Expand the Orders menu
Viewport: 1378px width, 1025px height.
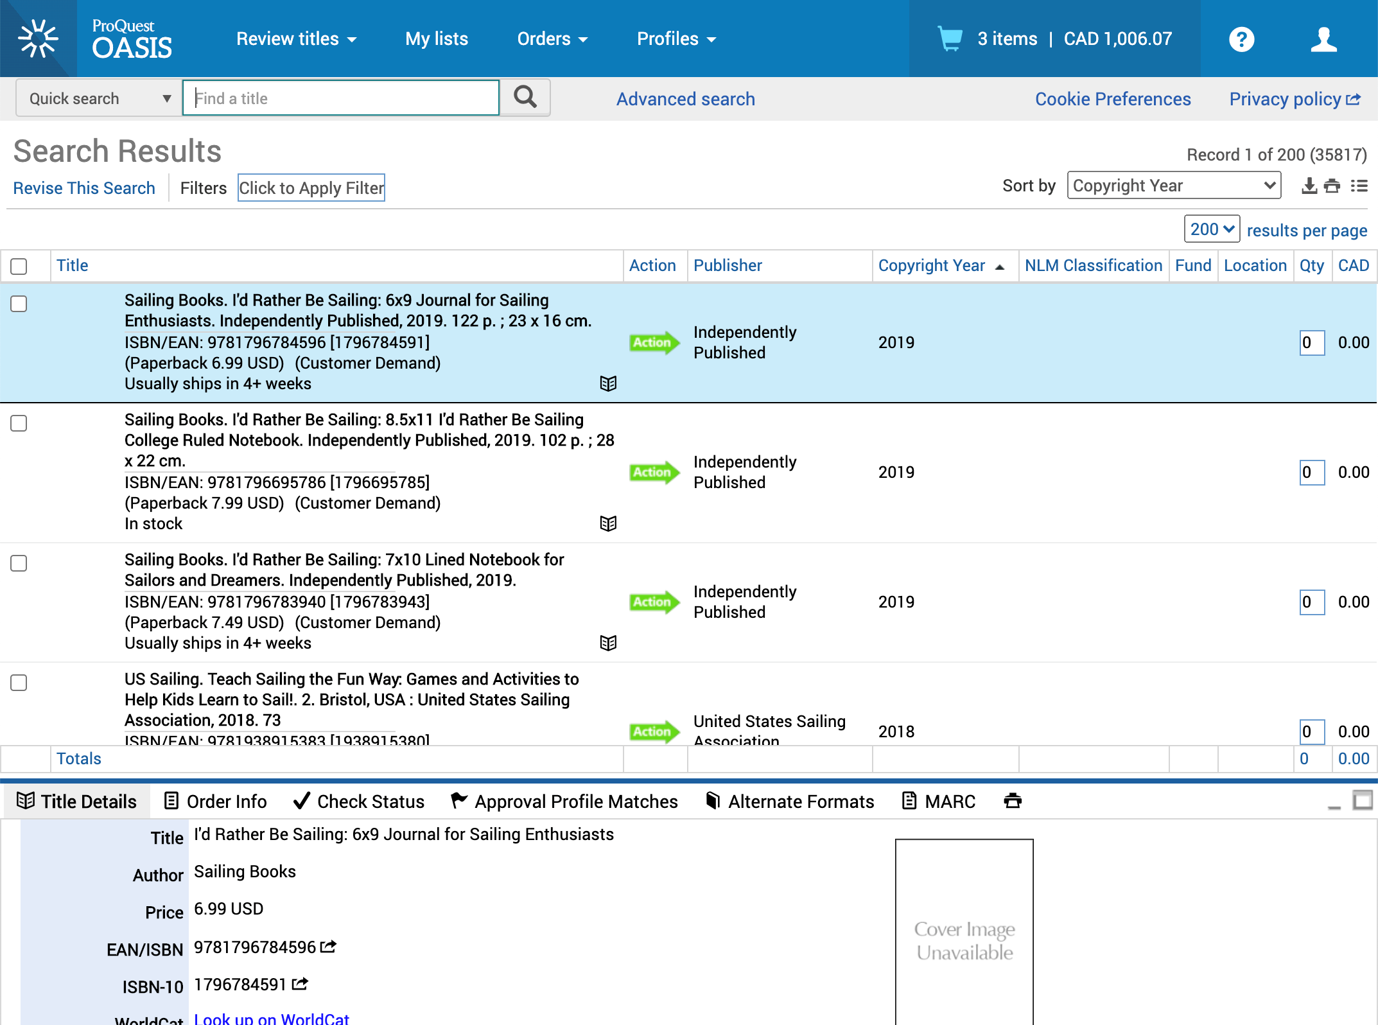pyautogui.click(x=552, y=39)
